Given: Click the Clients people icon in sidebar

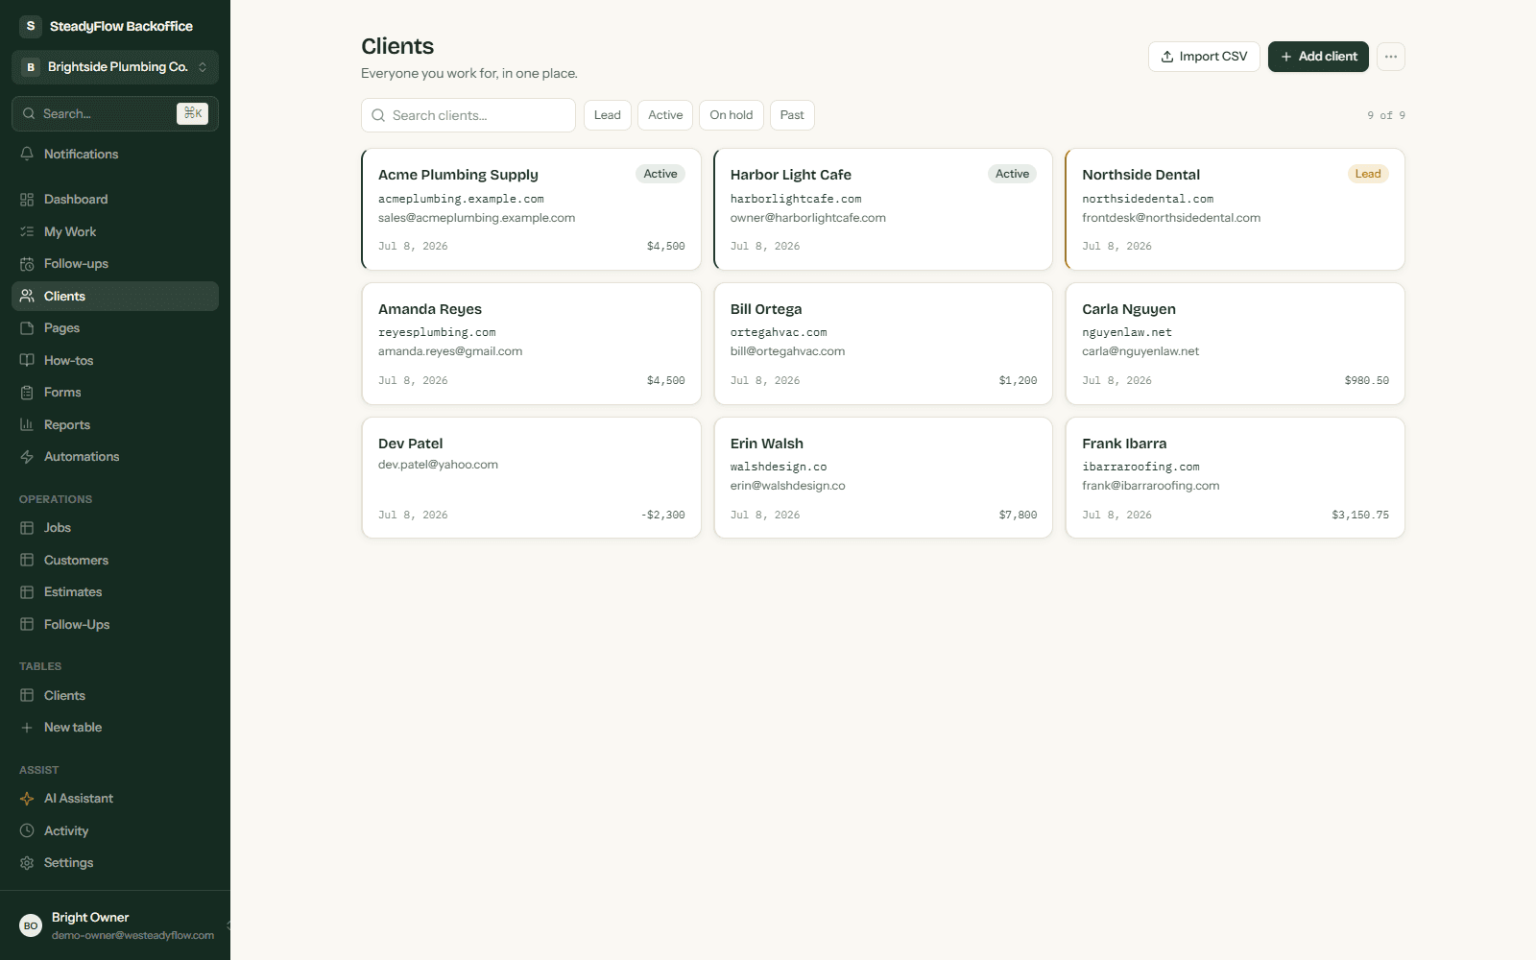Looking at the screenshot, I should [x=27, y=296].
